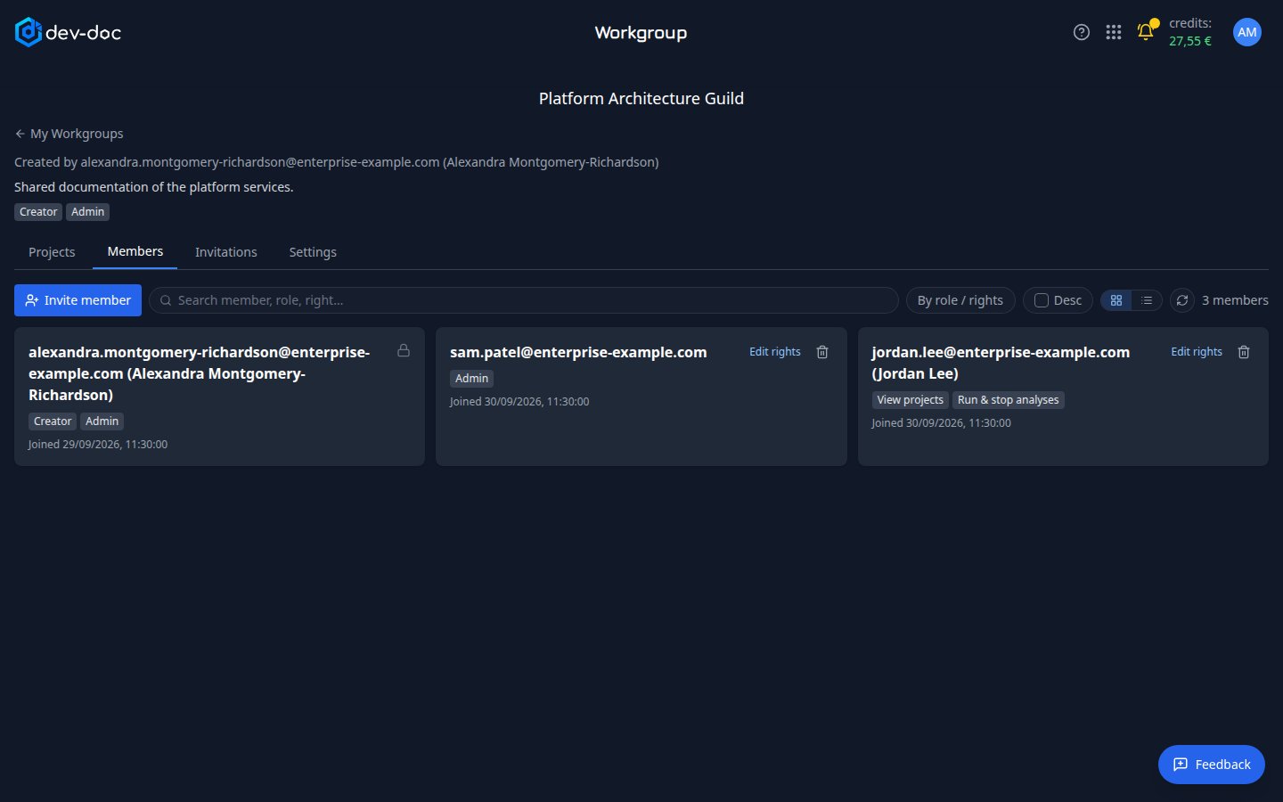The height and width of the screenshot is (802, 1283).
Task: Click the Invite member button
Action: click(78, 300)
